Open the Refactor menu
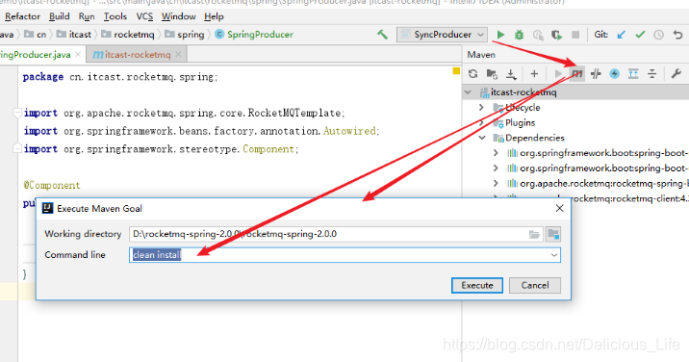This screenshot has width=689, height=362. click(x=22, y=16)
